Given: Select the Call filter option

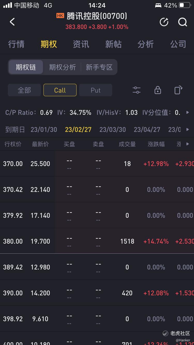Looking at the screenshot, I should pos(60,90).
